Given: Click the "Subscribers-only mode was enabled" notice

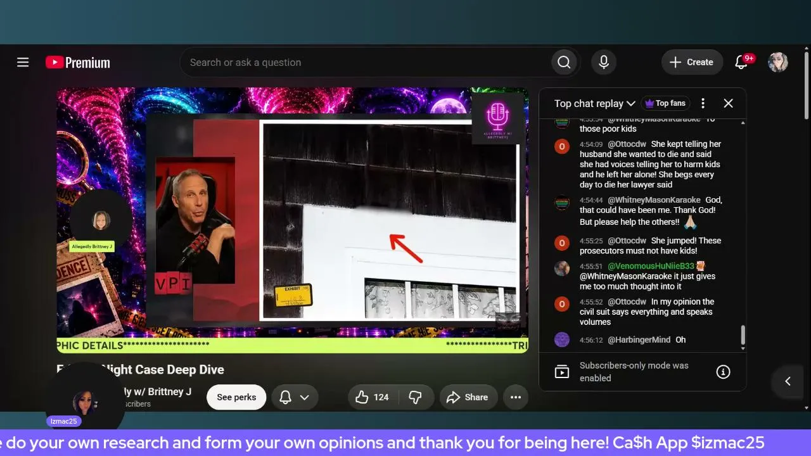Looking at the screenshot, I should pos(634,372).
